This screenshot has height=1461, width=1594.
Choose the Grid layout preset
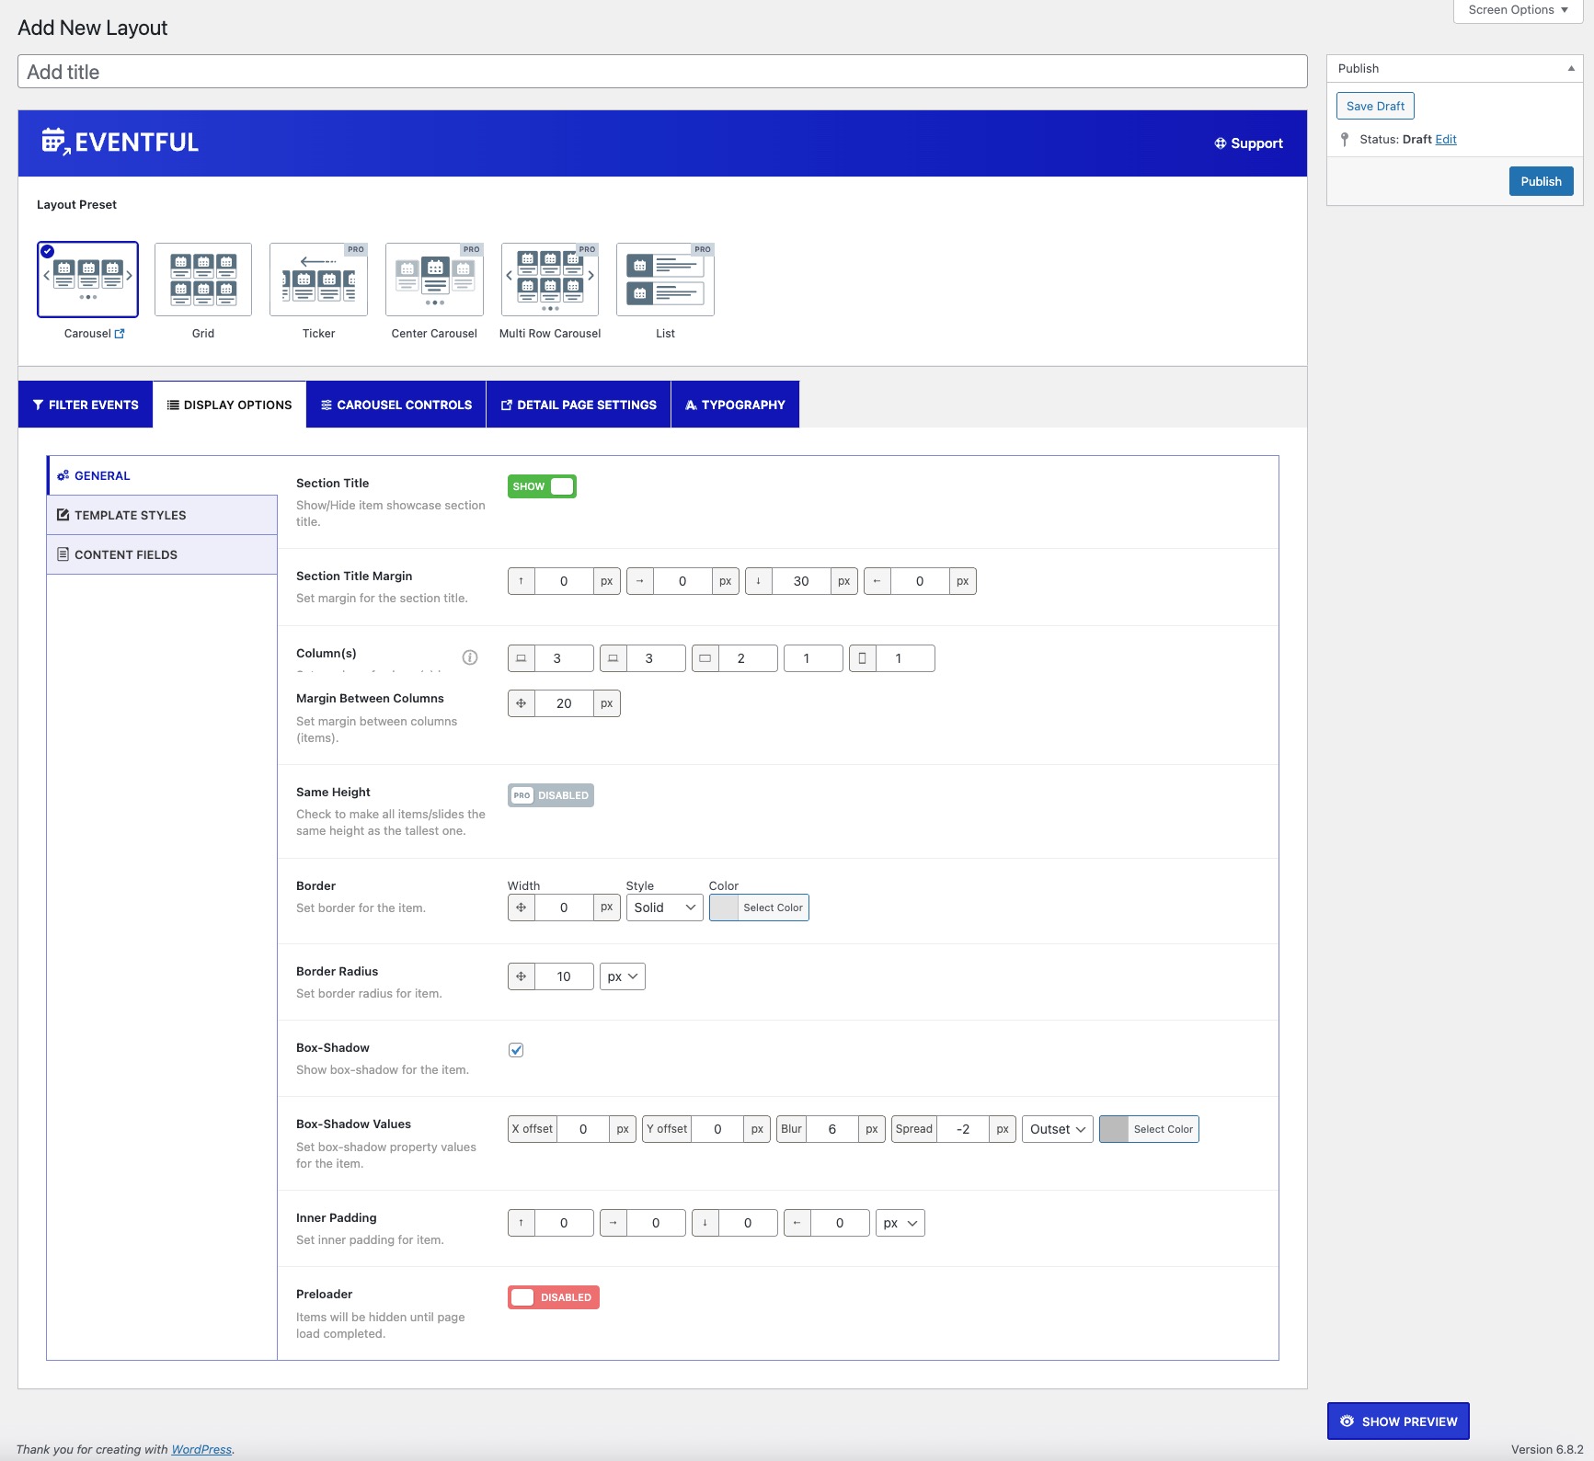tap(203, 280)
